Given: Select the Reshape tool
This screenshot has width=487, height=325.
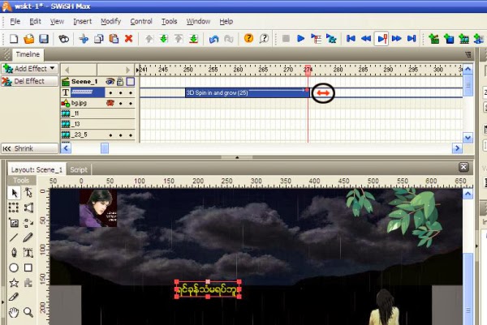Looking at the screenshot, I should coord(28,193).
